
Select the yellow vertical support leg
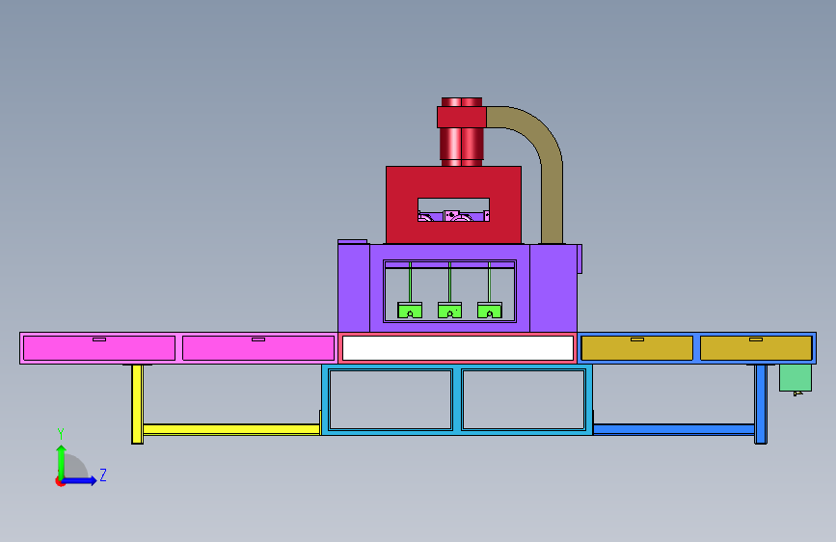click(137, 404)
